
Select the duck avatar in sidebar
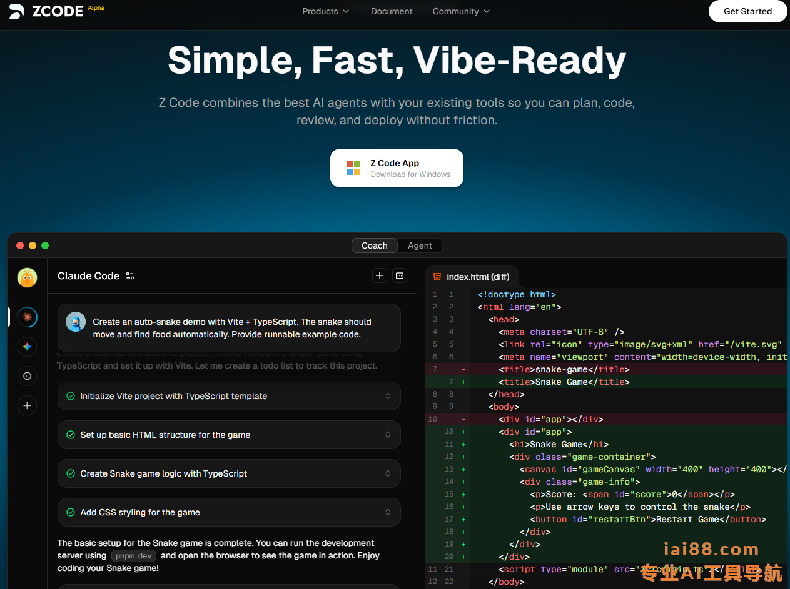pyautogui.click(x=27, y=277)
